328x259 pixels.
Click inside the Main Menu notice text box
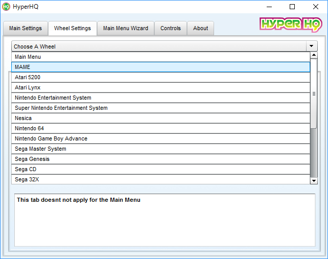[x=165, y=220]
